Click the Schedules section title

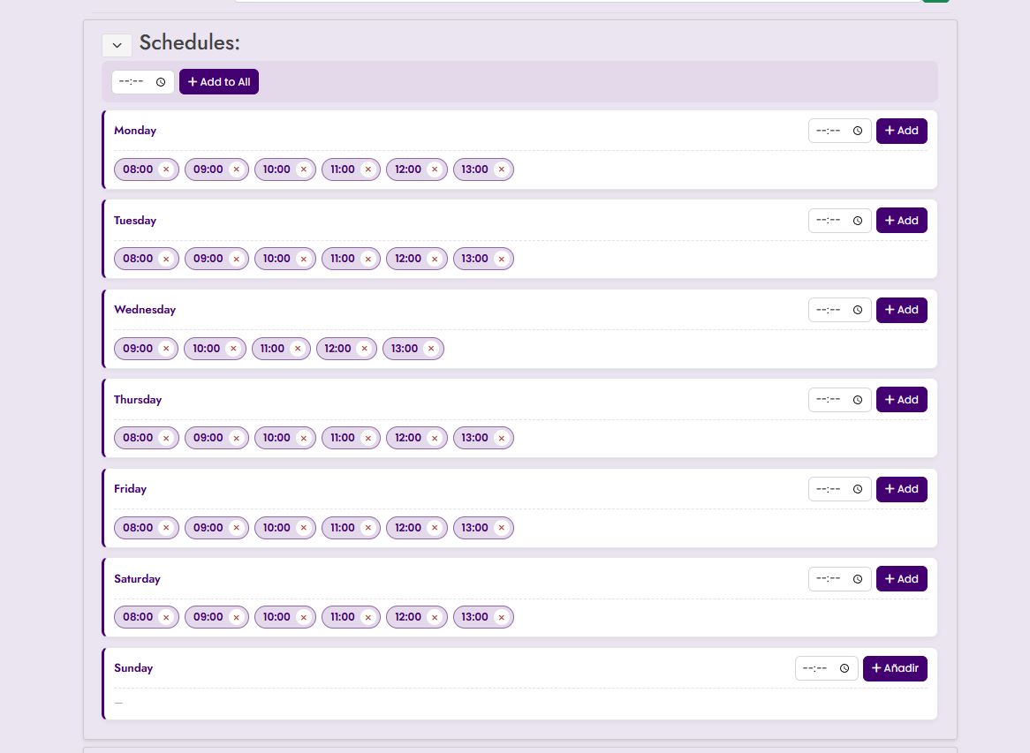[189, 42]
